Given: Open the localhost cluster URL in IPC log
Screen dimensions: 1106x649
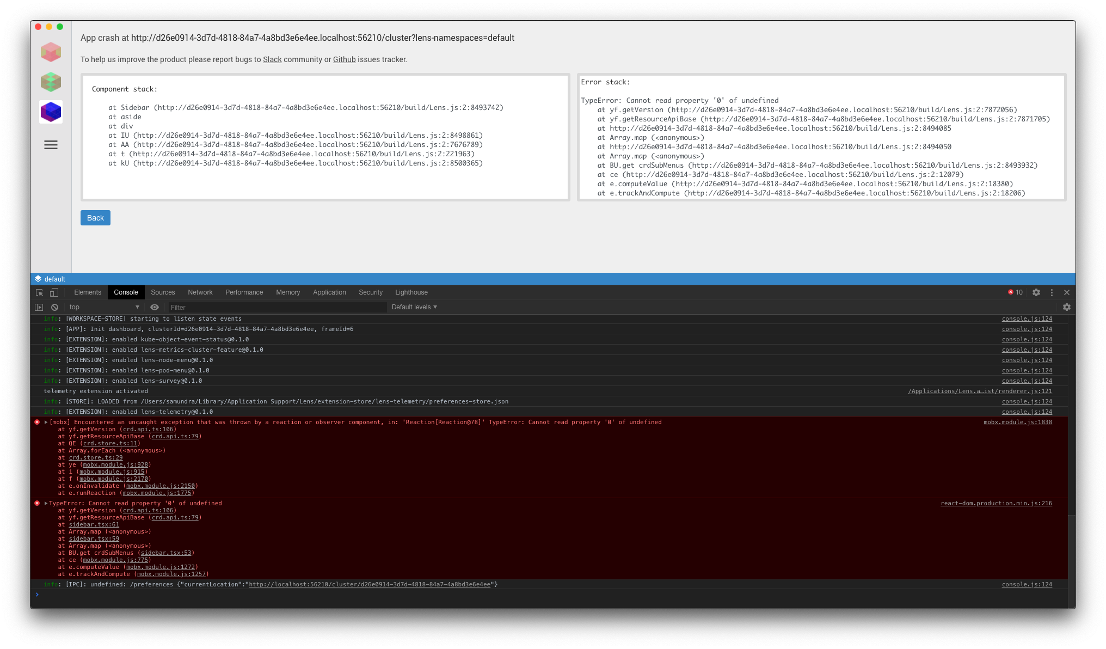Looking at the screenshot, I should point(370,584).
